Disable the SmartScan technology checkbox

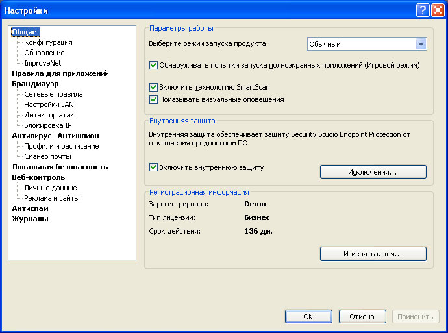tap(154, 87)
